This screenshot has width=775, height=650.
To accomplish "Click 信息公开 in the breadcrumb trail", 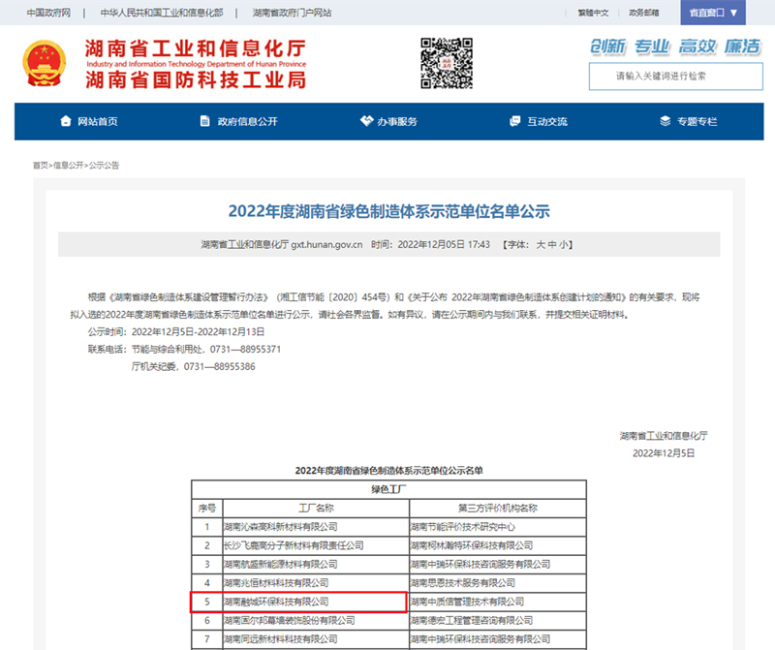I will pyautogui.click(x=68, y=165).
